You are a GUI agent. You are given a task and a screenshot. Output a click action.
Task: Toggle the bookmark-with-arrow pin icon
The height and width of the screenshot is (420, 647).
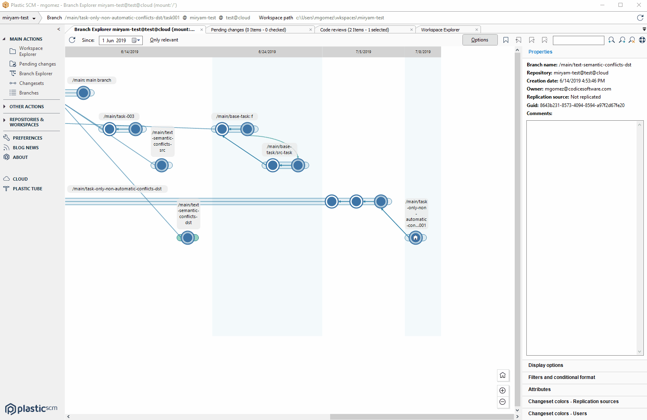[518, 40]
